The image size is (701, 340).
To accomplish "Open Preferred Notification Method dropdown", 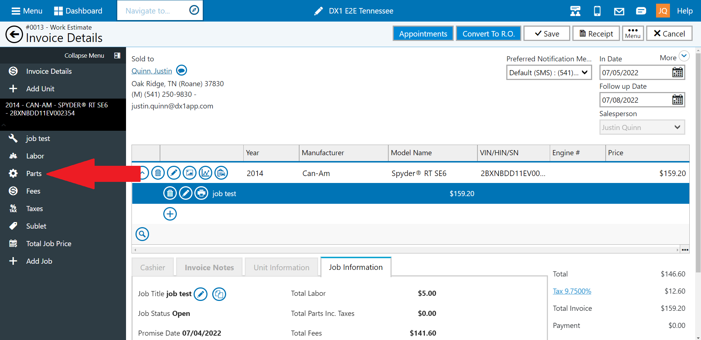I will coord(549,72).
